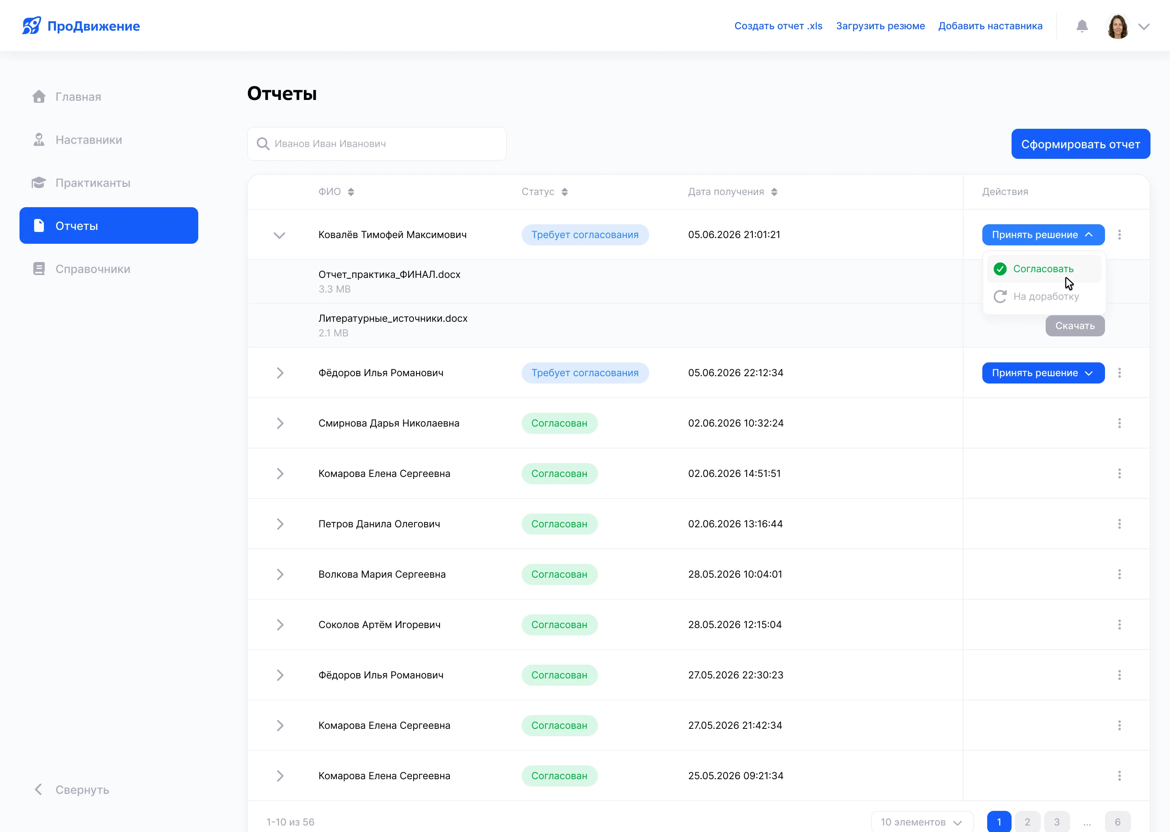The width and height of the screenshot is (1170, 832).
Task: Open more options for Петров row
Action: coord(1119,524)
